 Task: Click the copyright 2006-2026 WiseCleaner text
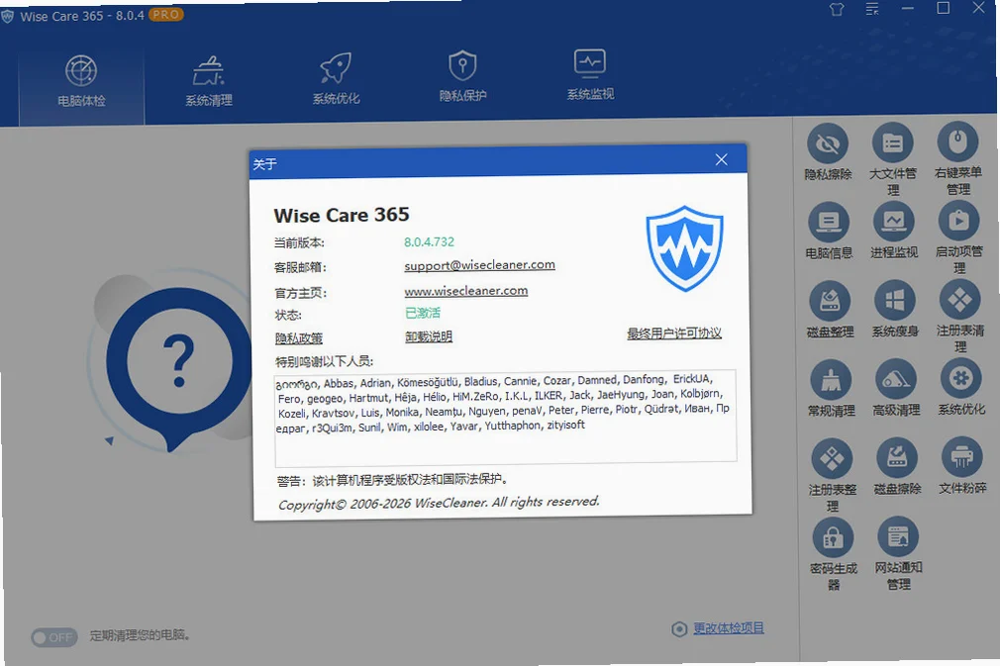click(x=439, y=503)
